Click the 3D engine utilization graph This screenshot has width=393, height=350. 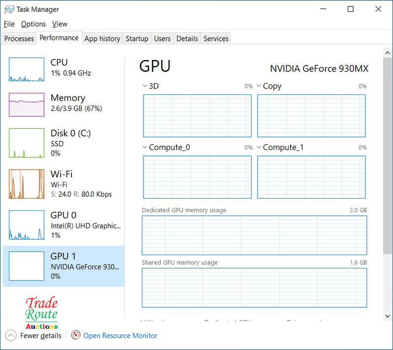197,116
